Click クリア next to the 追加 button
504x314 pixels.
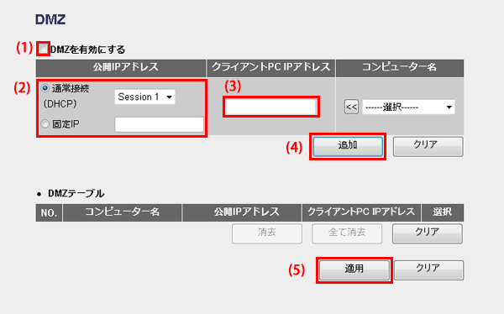coord(428,147)
